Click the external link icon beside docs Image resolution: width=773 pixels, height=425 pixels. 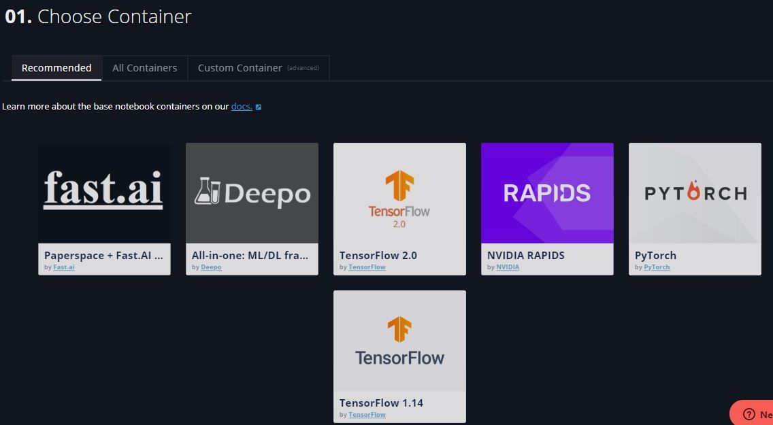point(259,107)
